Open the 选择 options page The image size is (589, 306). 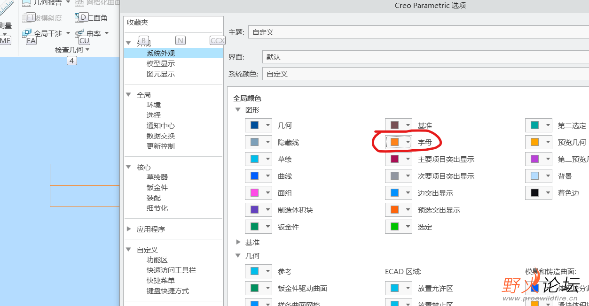pos(153,115)
